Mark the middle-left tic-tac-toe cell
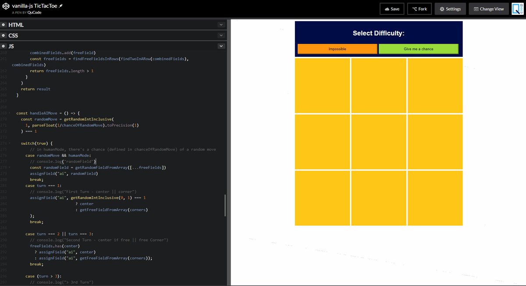Viewport: 526px width, 286px height. pyautogui.click(x=323, y=142)
